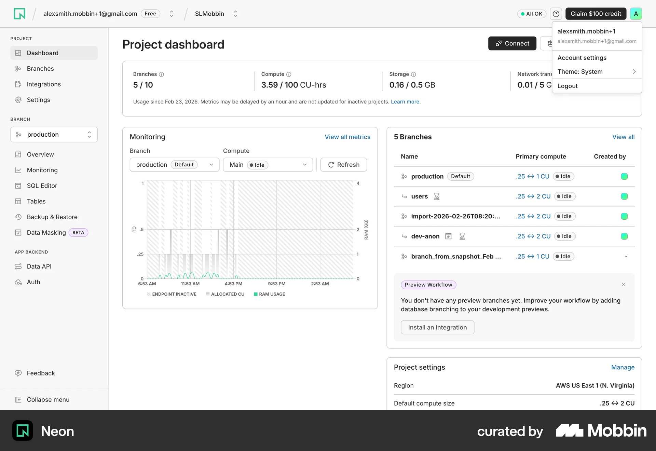The image size is (656, 451).
Task: Click the Integrations sidebar icon
Action: pyautogui.click(x=18, y=84)
